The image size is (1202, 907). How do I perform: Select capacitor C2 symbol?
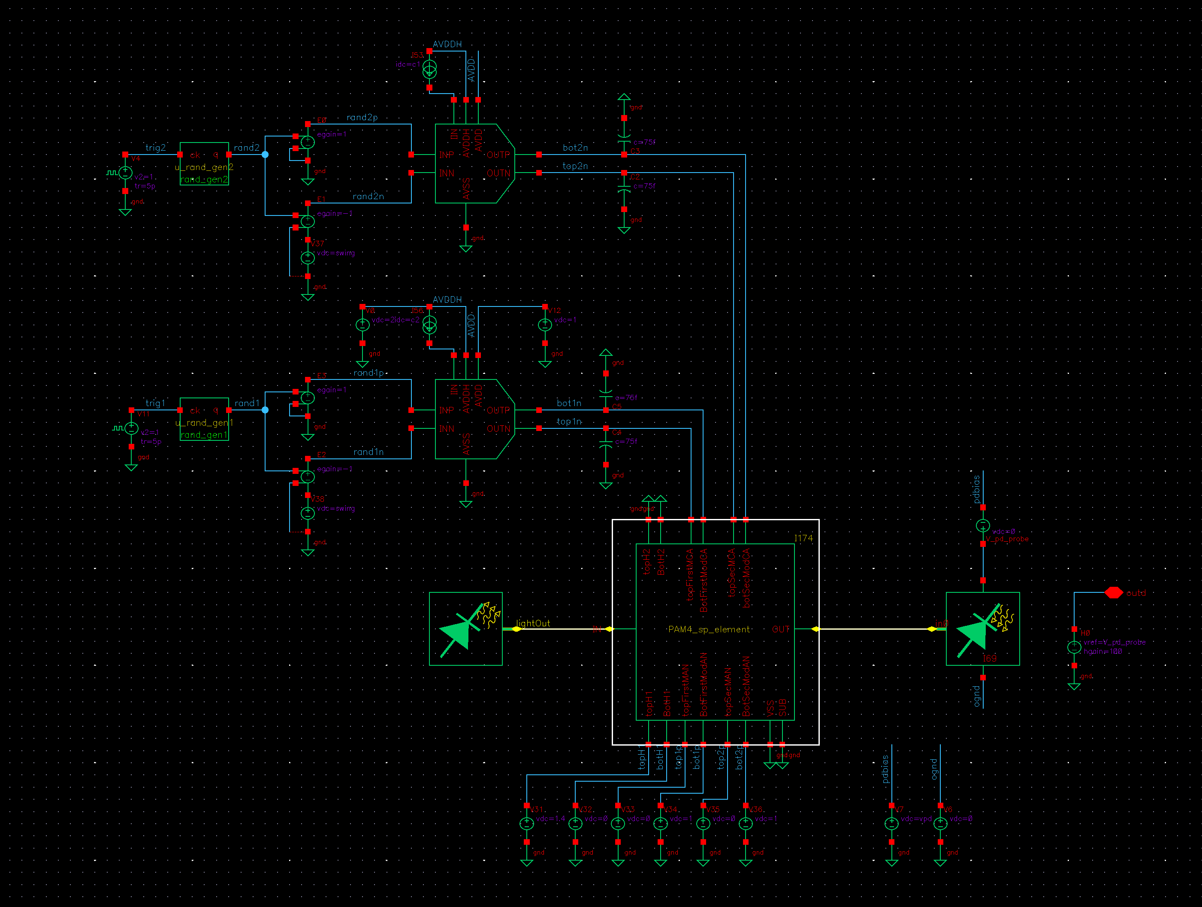coord(624,188)
